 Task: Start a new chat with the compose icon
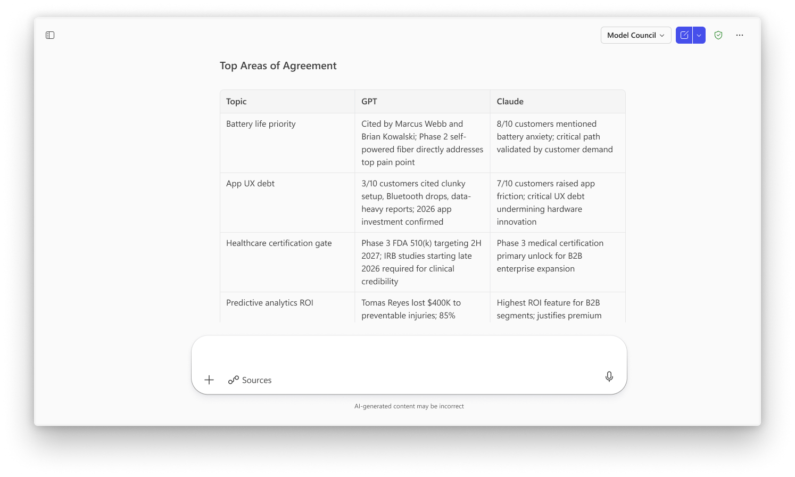point(684,35)
